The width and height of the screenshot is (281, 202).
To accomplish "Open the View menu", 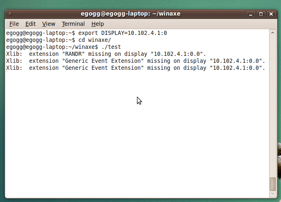I will [48, 24].
